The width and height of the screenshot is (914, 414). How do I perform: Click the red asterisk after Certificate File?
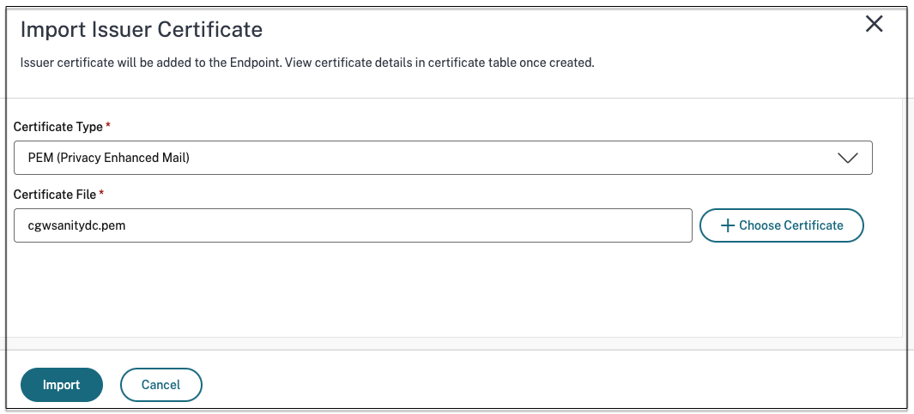102,194
